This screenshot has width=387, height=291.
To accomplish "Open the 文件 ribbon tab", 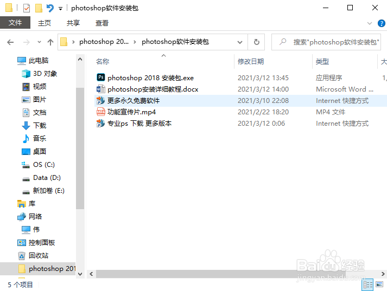I will 15,23.
